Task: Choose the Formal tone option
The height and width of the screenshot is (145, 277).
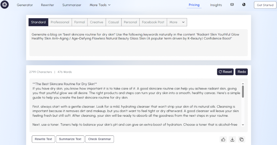Action: click(x=80, y=22)
